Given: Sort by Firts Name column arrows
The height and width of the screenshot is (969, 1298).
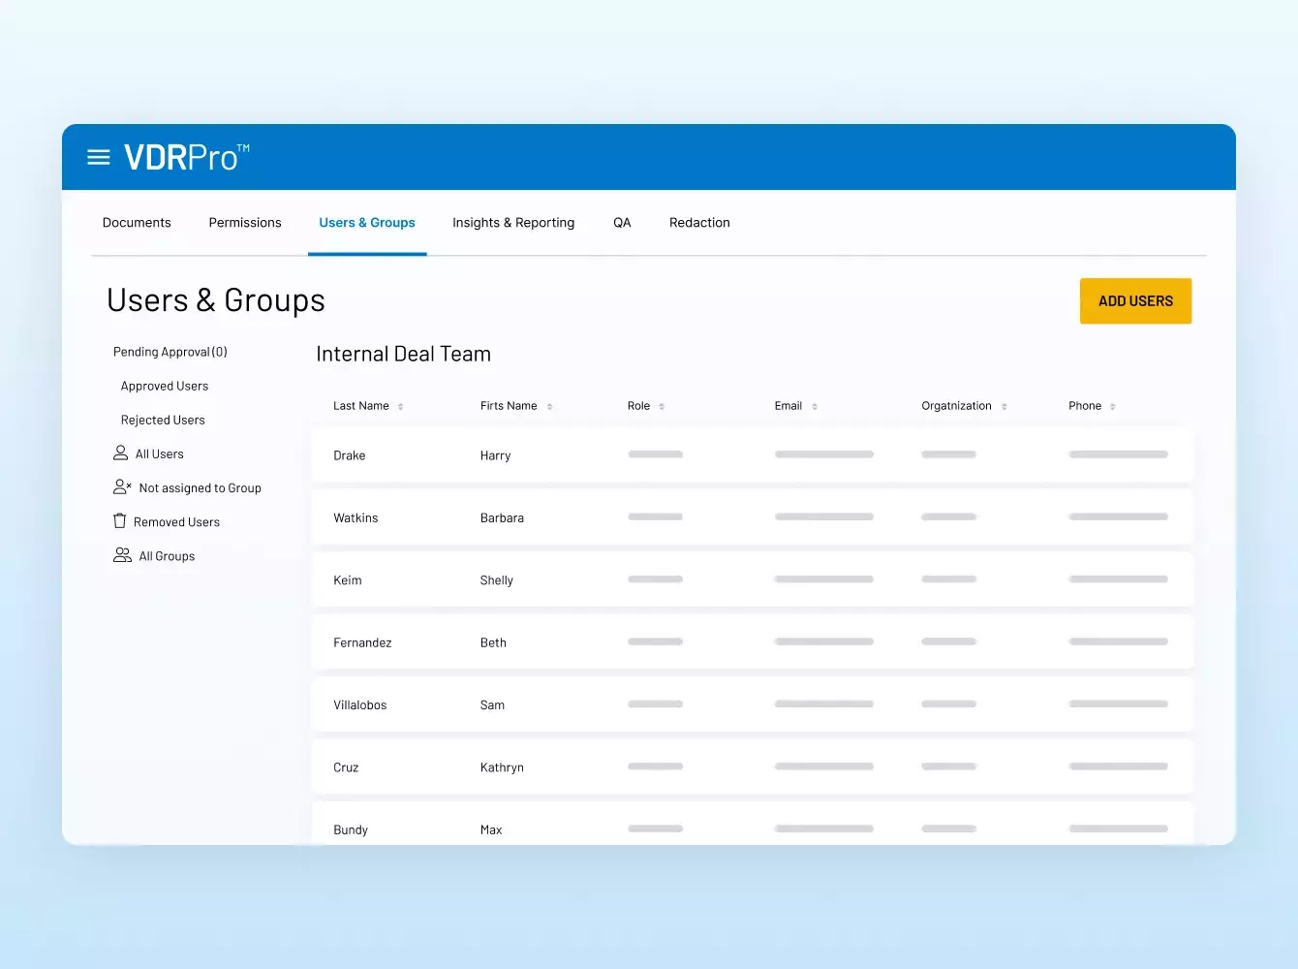Looking at the screenshot, I should [549, 407].
